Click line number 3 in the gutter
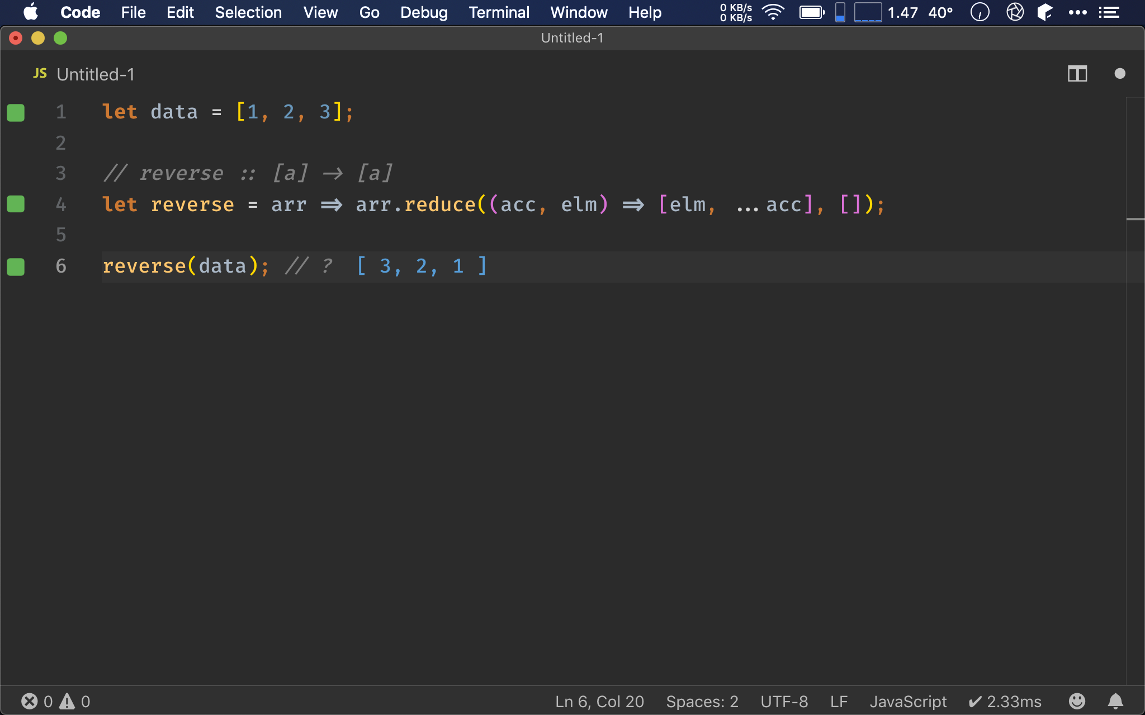This screenshot has width=1145, height=715. (61, 174)
